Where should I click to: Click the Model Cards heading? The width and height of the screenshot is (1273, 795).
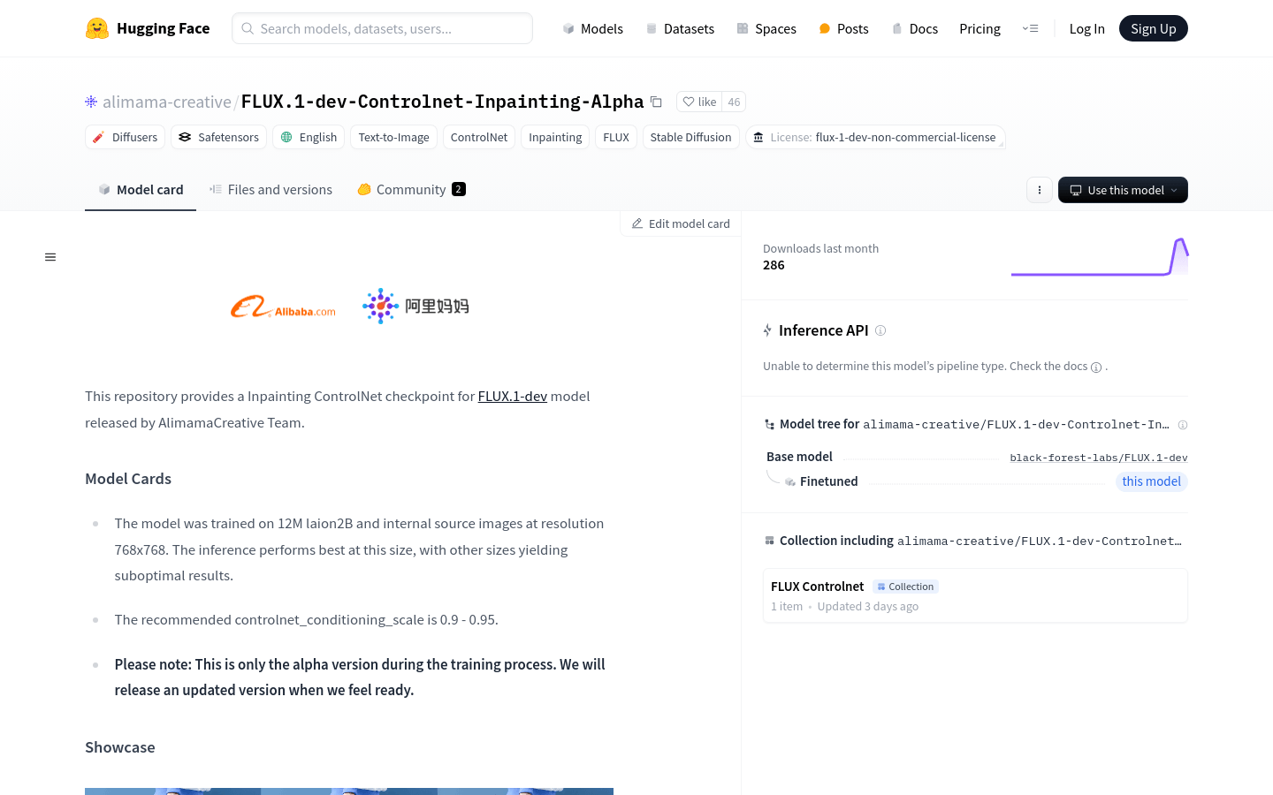coord(128,479)
